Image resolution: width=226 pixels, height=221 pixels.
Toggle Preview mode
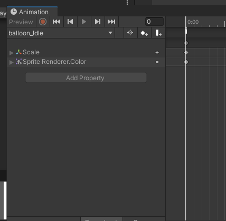click(x=21, y=22)
